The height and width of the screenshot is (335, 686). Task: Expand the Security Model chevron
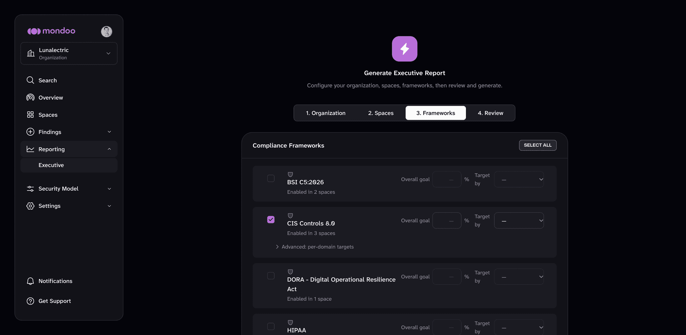pos(109,189)
